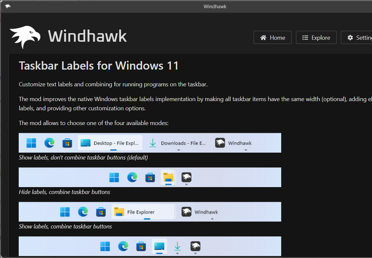Click the "Taskbar Labels for Windows 11" heading

click(98, 66)
